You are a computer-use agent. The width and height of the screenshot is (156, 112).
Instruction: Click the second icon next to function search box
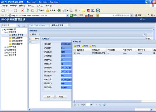(24, 26)
